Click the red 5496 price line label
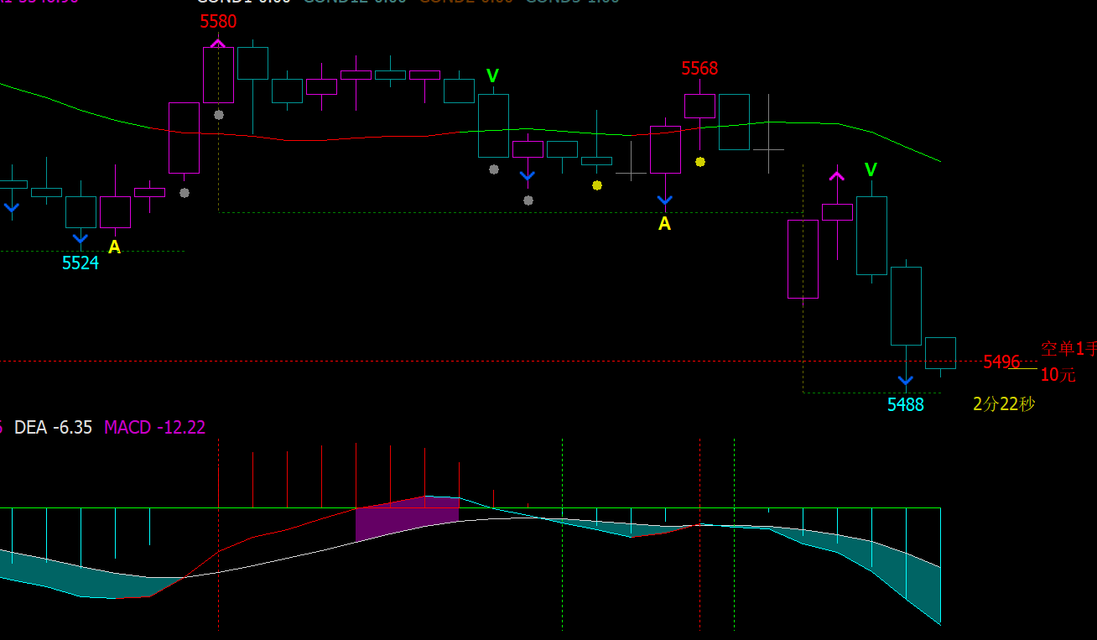The width and height of the screenshot is (1097, 640). click(x=1001, y=362)
